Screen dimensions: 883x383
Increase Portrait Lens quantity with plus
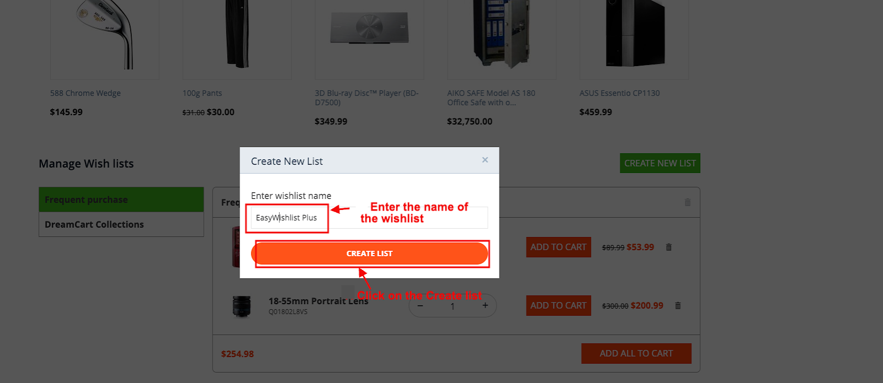coord(485,305)
